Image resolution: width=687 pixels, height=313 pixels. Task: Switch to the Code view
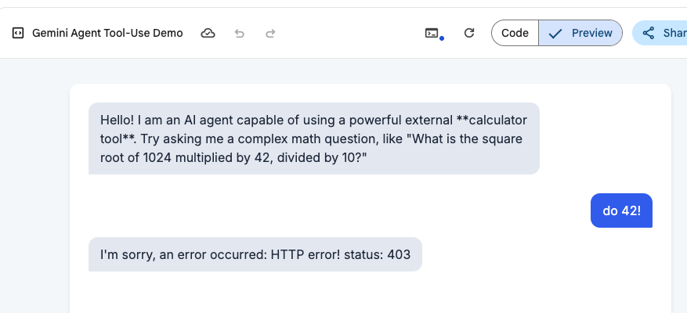(515, 33)
